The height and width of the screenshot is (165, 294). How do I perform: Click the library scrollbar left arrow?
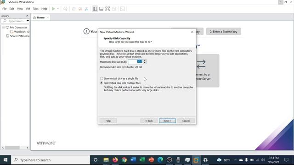(3, 148)
